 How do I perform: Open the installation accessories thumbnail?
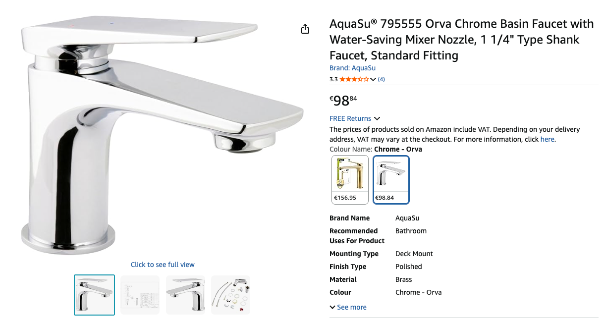230,295
